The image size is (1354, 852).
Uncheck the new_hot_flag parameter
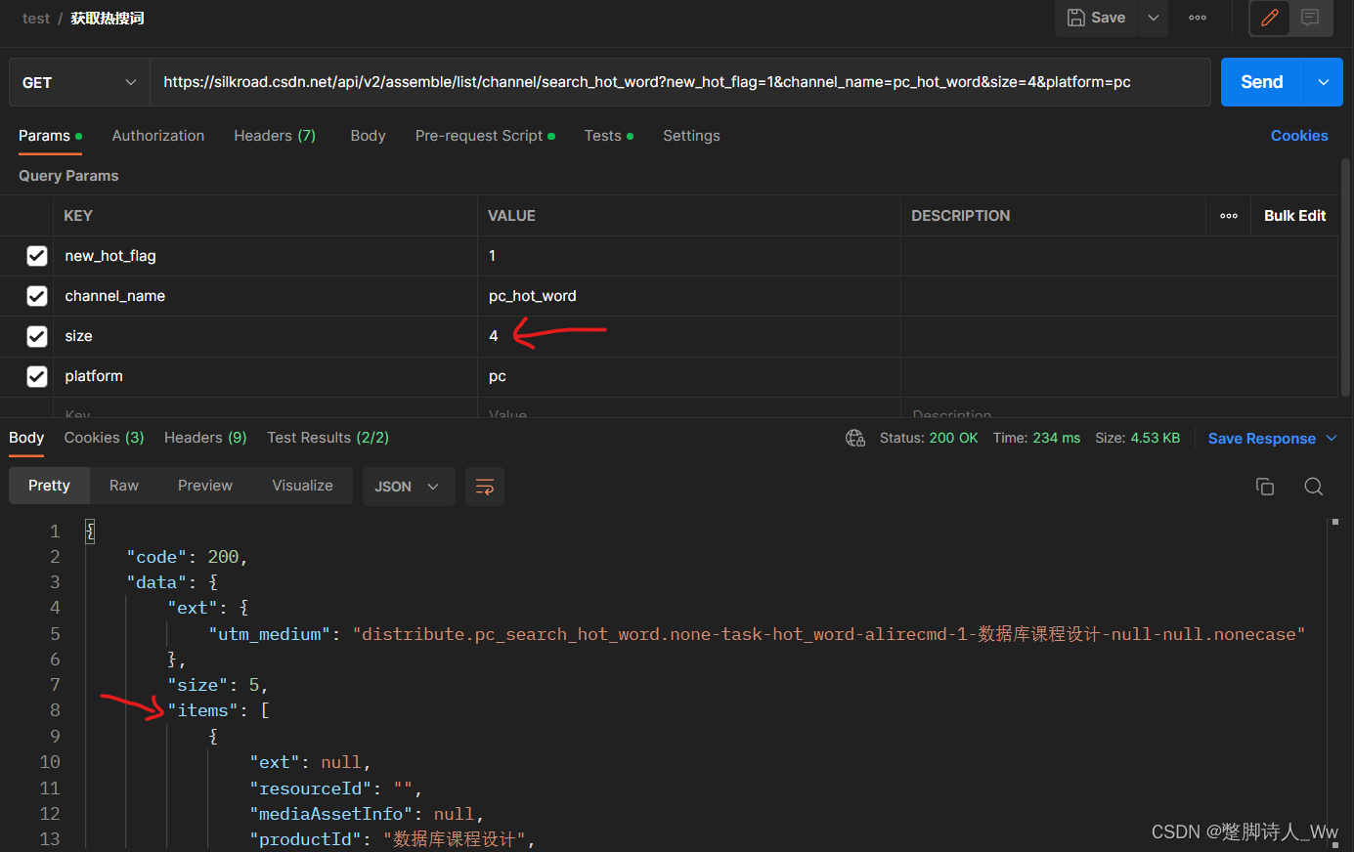[x=37, y=256]
